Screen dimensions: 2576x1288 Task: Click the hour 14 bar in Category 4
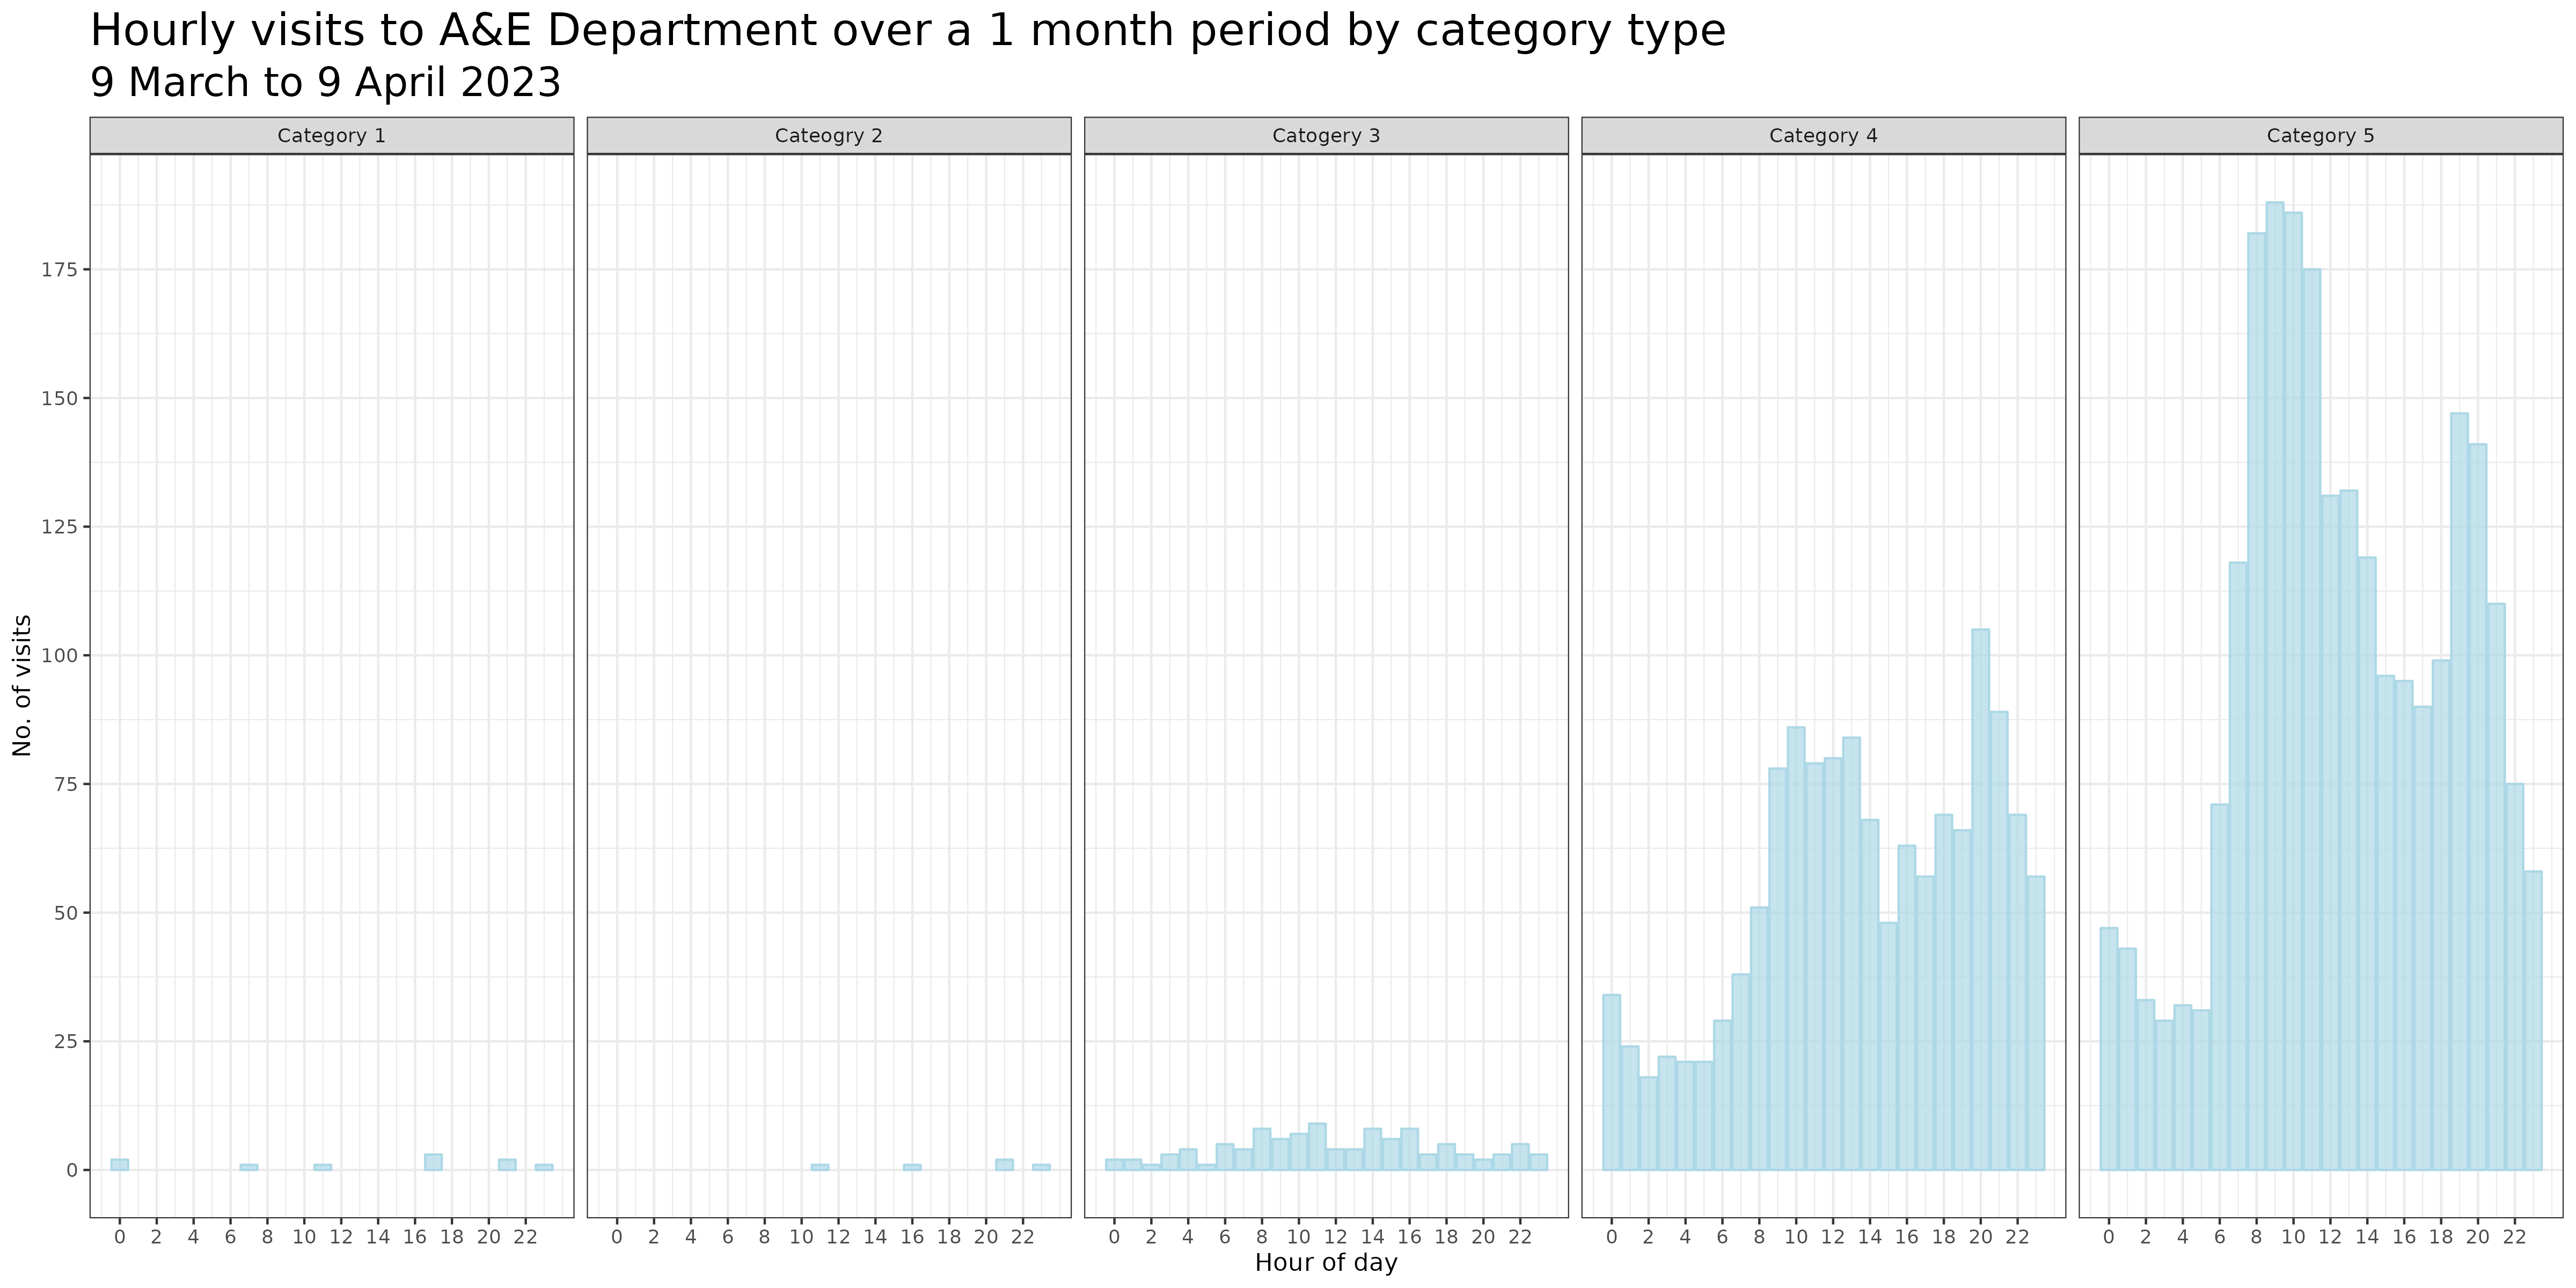[x=1870, y=995]
